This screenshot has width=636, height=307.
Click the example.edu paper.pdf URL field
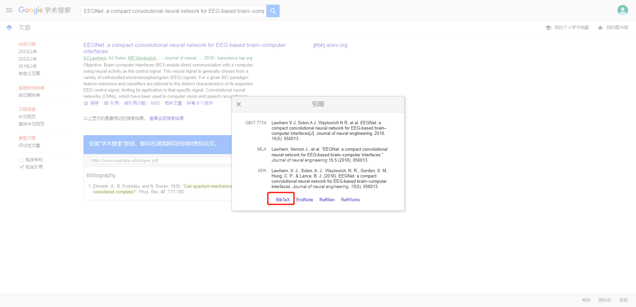pyautogui.click(x=161, y=161)
